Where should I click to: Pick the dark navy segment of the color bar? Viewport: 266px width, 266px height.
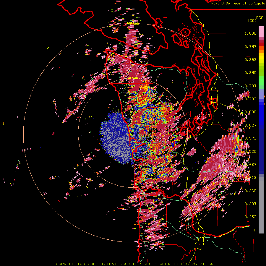tap(261, 151)
